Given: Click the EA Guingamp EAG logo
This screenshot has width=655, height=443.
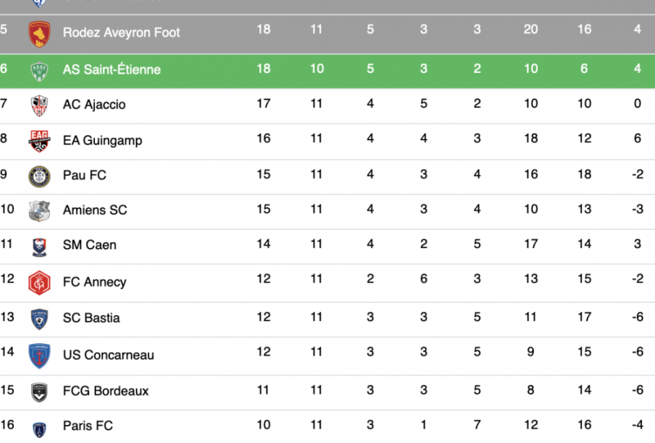Looking at the screenshot, I should point(39,141).
